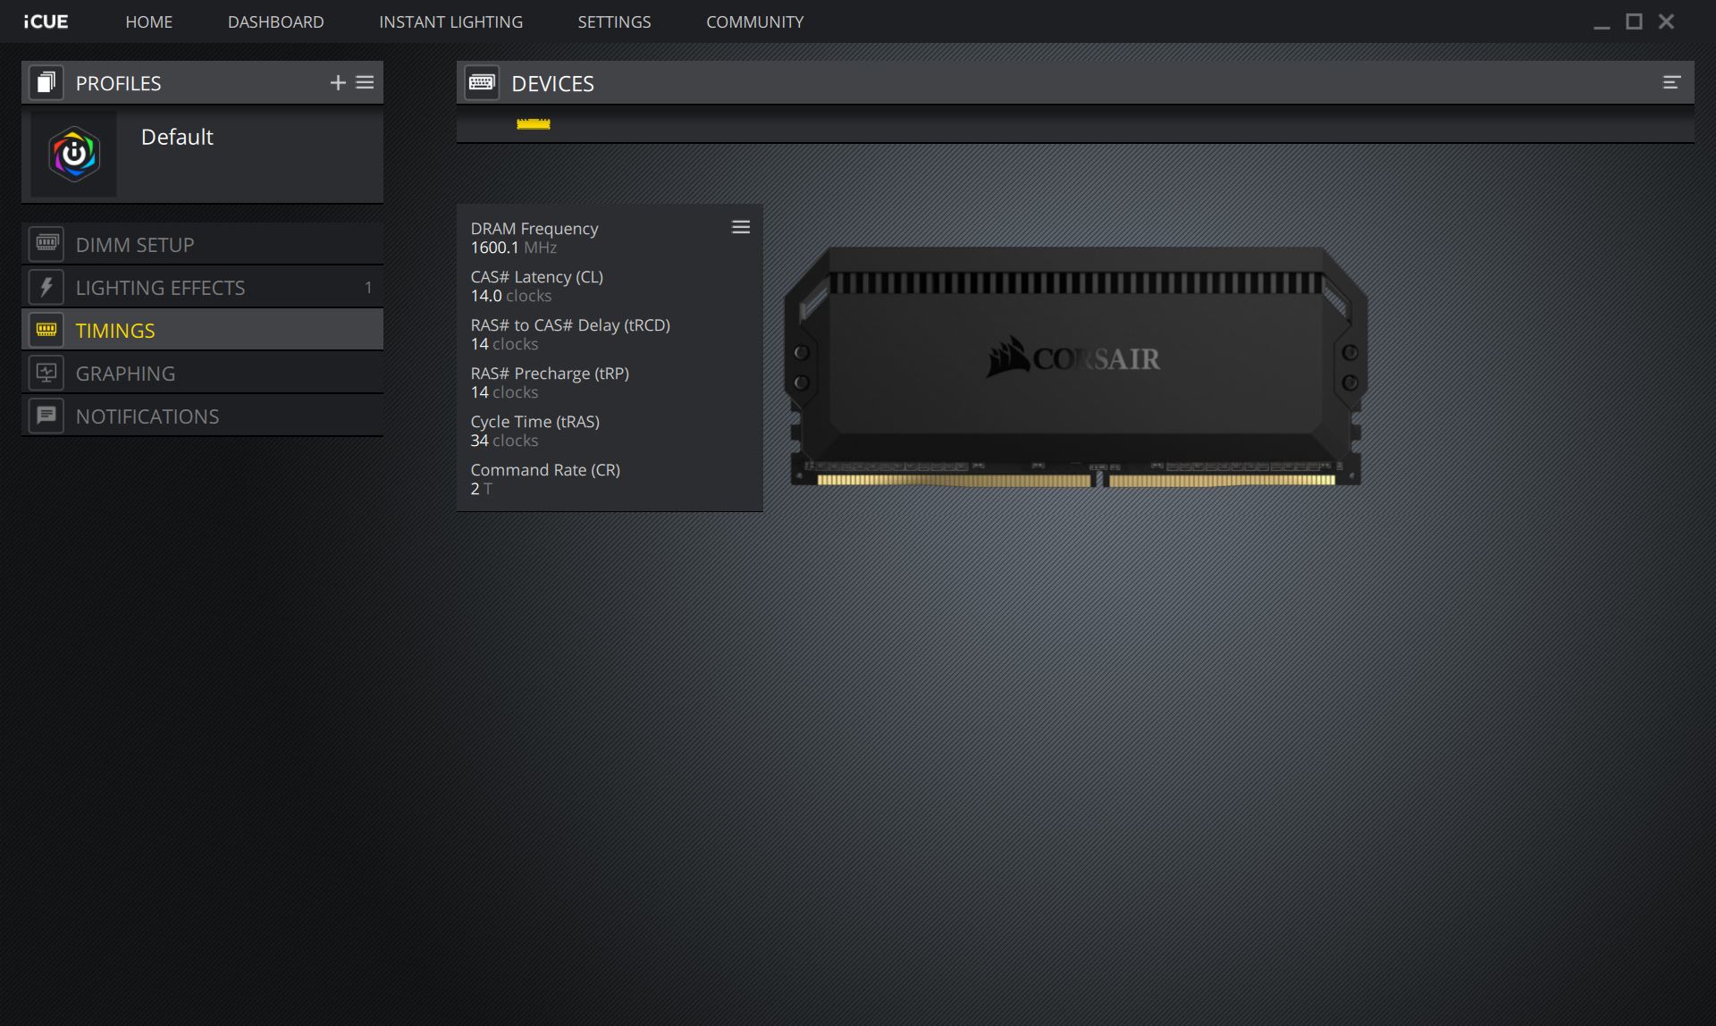Click the Corsair RAM module image

tap(1075, 366)
